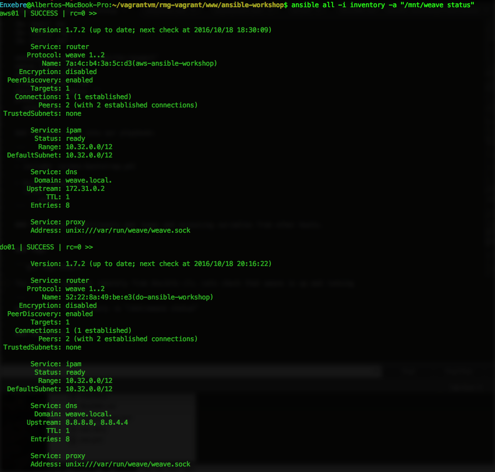
Task: Click aws01's Encryption disabled value
Action: click(81, 72)
